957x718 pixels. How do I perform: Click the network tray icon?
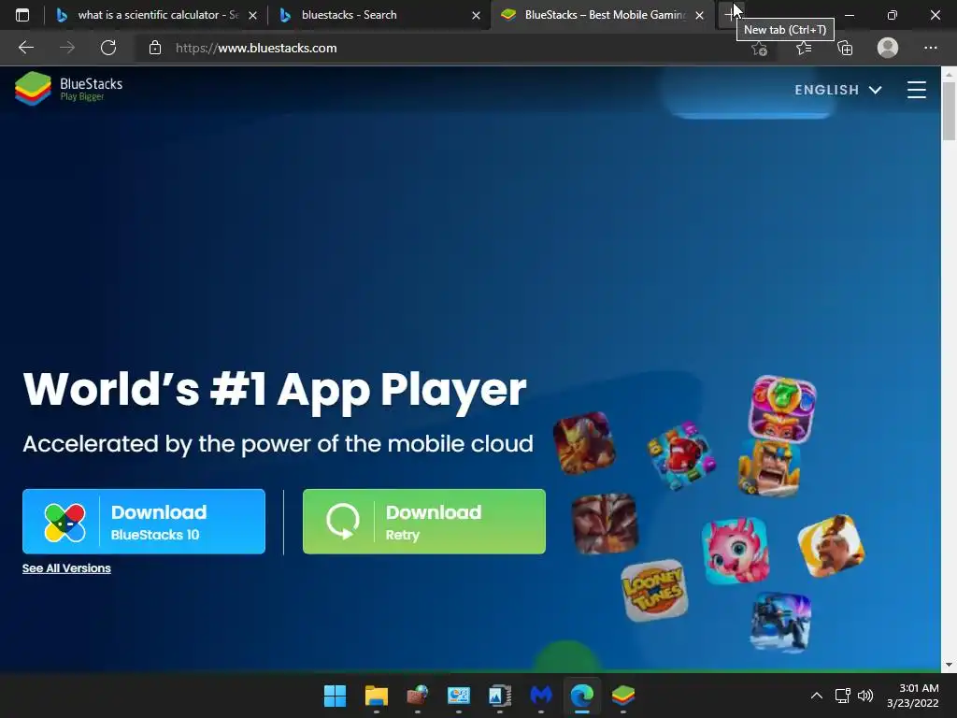click(842, 696)
